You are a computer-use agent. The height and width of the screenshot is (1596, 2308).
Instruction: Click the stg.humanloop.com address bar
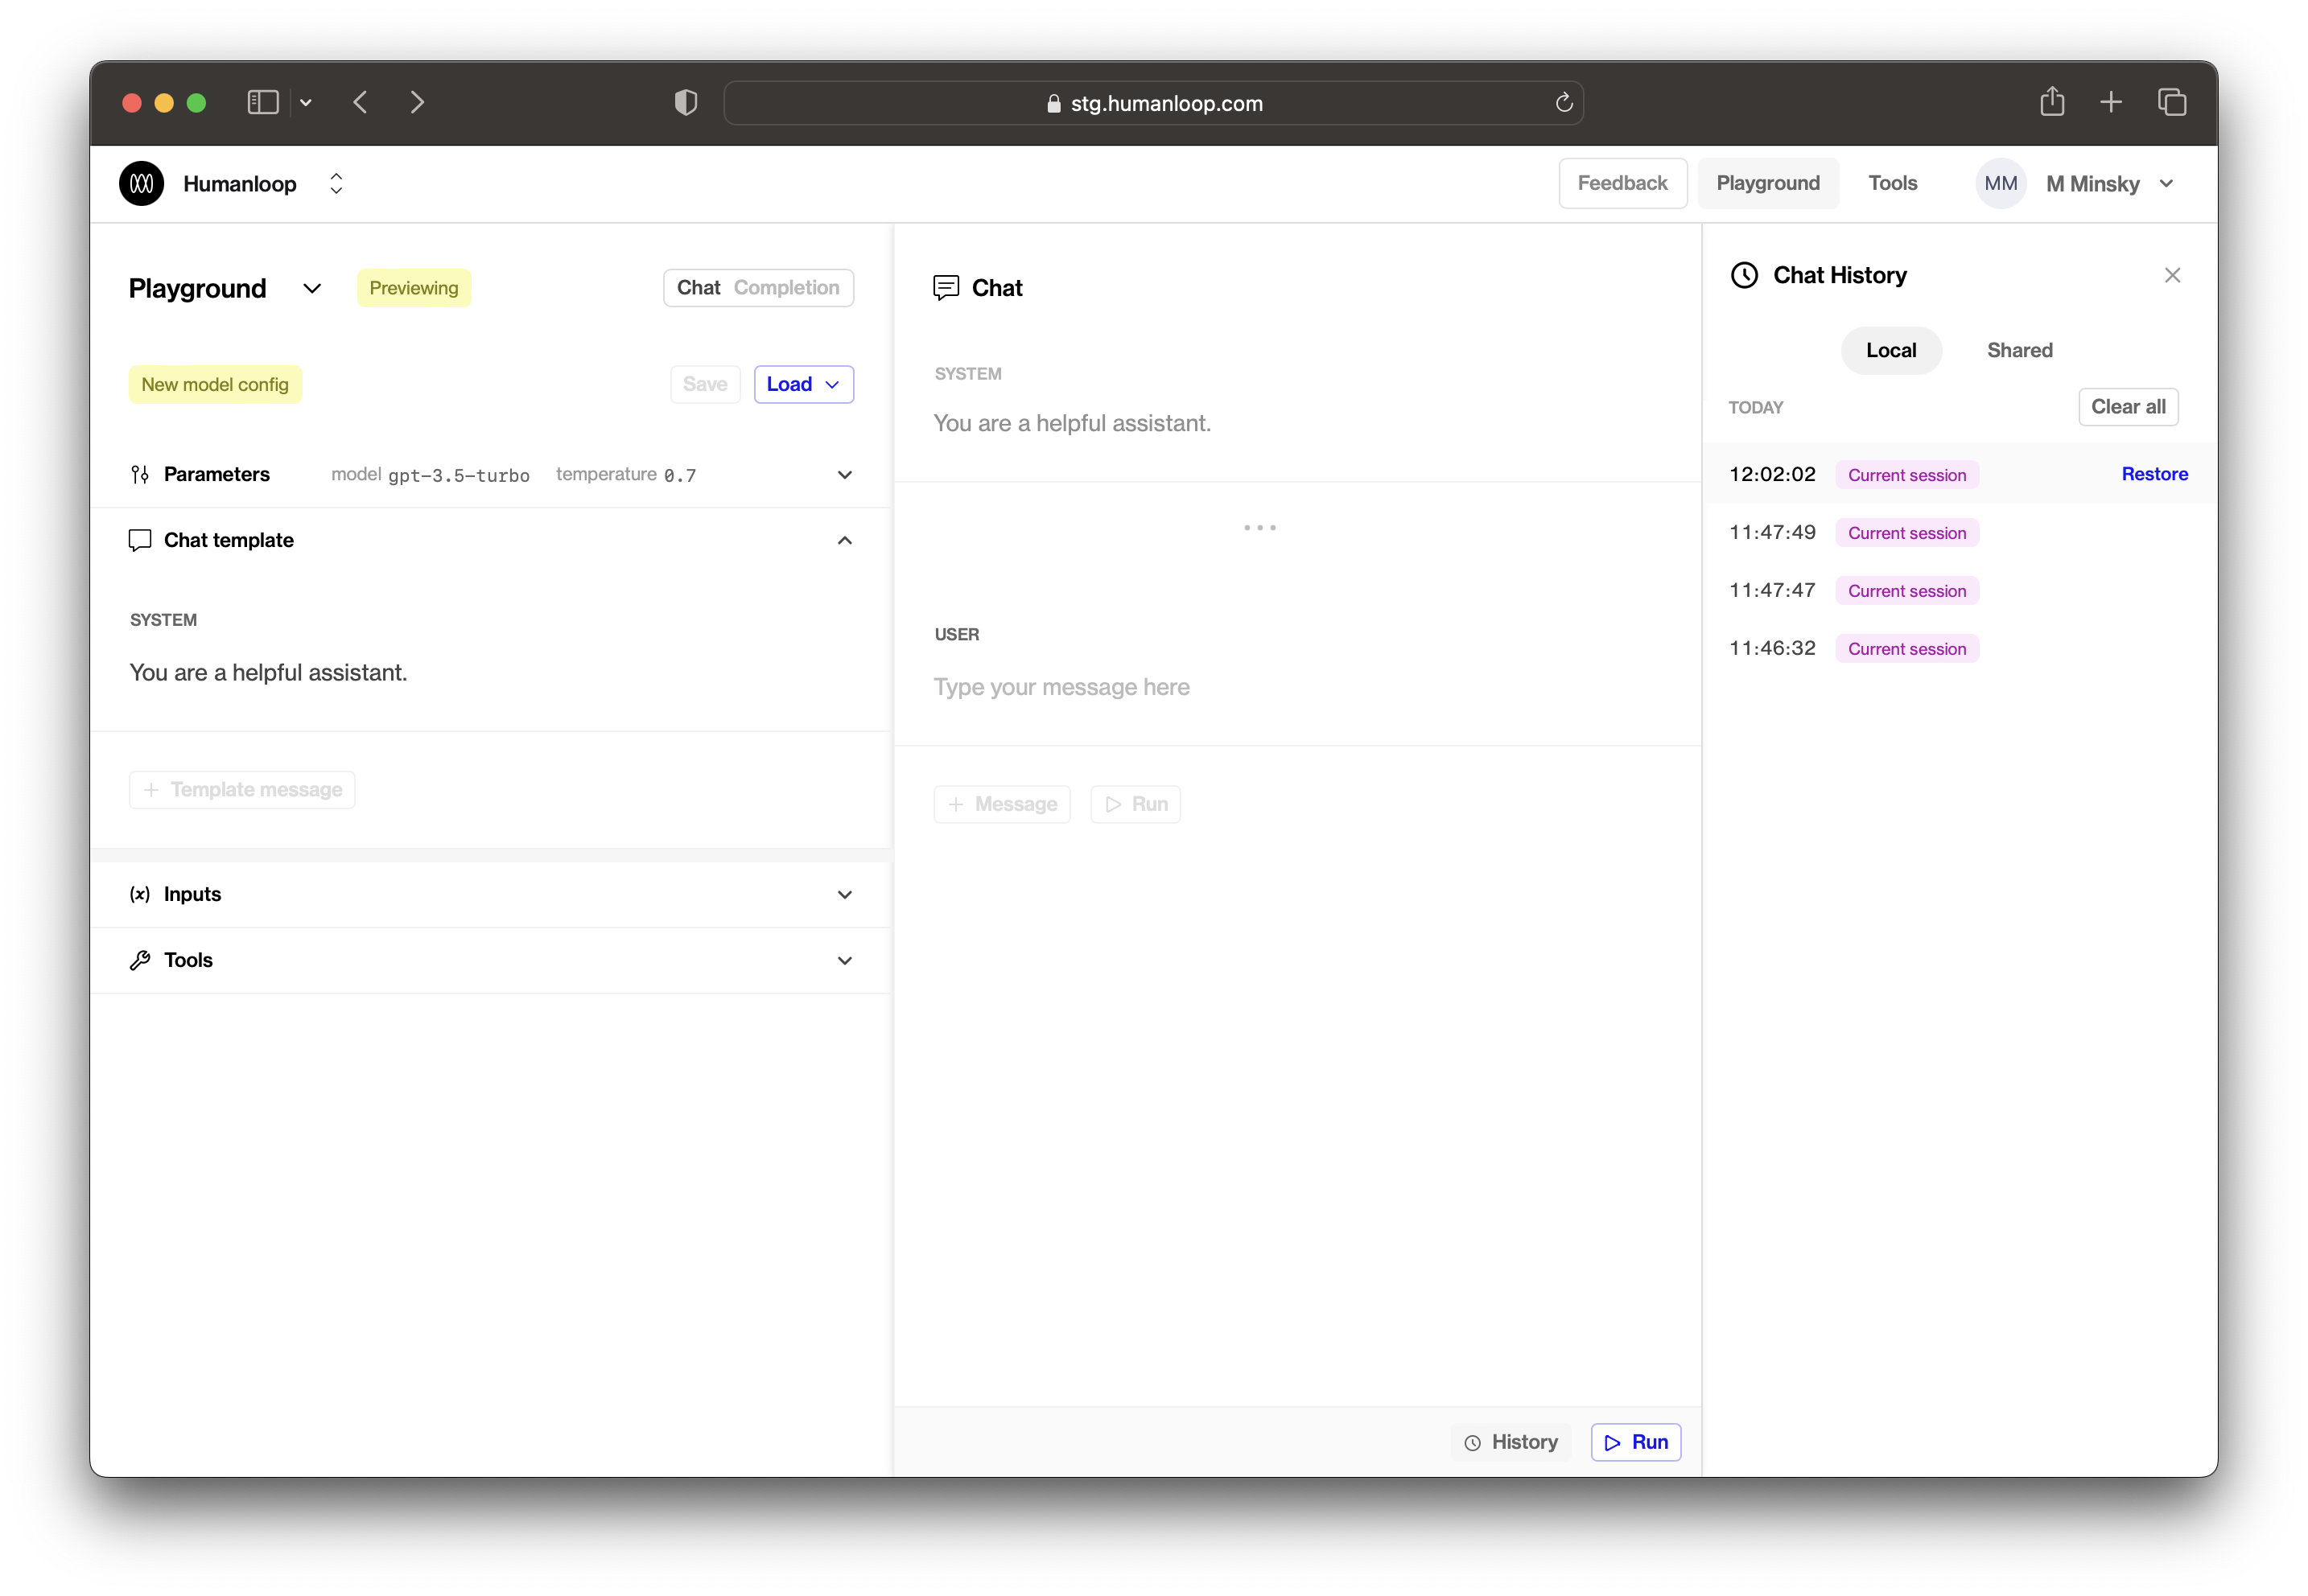click(1153, 103)
